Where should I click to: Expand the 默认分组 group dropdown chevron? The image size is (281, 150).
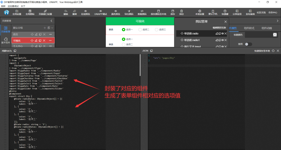coord(52,28)
